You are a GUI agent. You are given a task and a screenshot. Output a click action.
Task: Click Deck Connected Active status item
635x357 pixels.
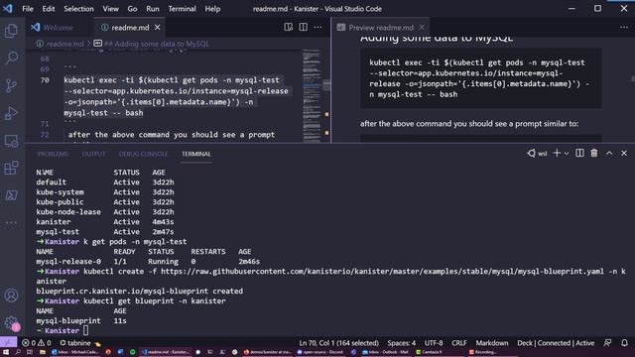(x=556, y=343)
